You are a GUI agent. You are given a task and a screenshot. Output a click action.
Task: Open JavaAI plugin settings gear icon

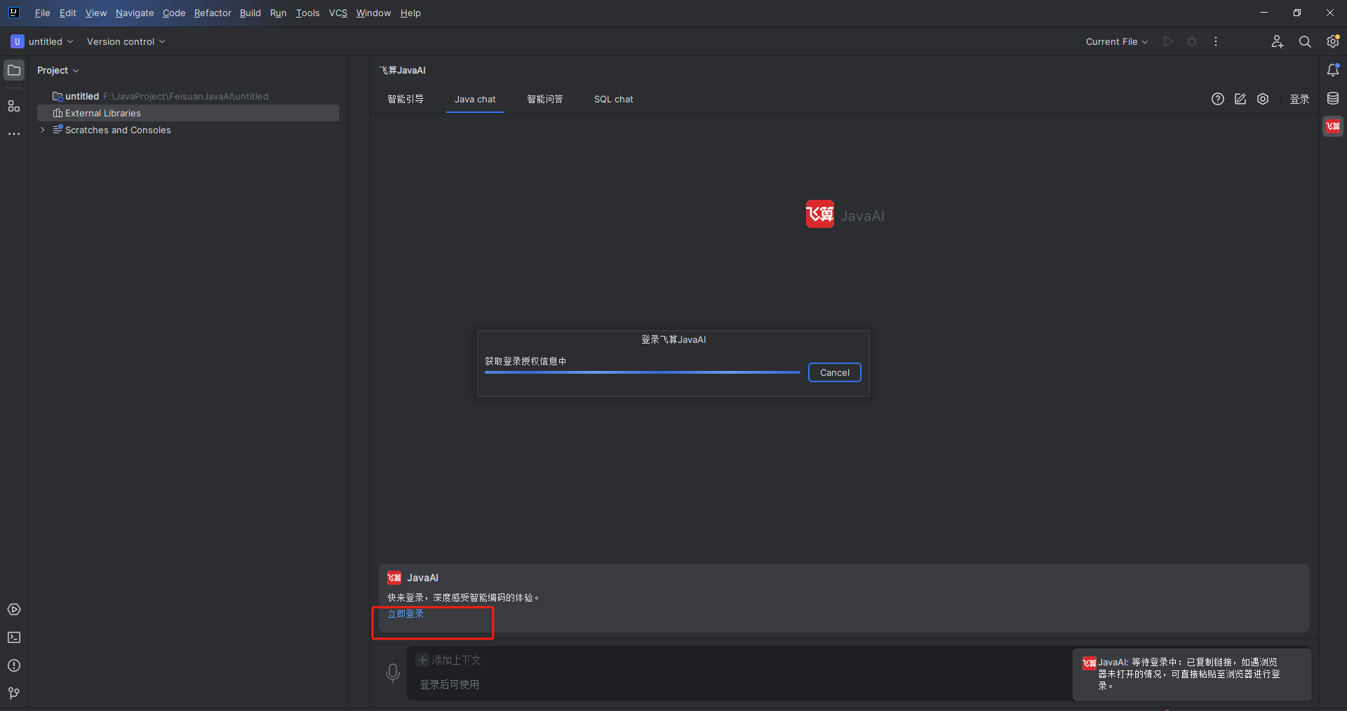(1263, 99)
